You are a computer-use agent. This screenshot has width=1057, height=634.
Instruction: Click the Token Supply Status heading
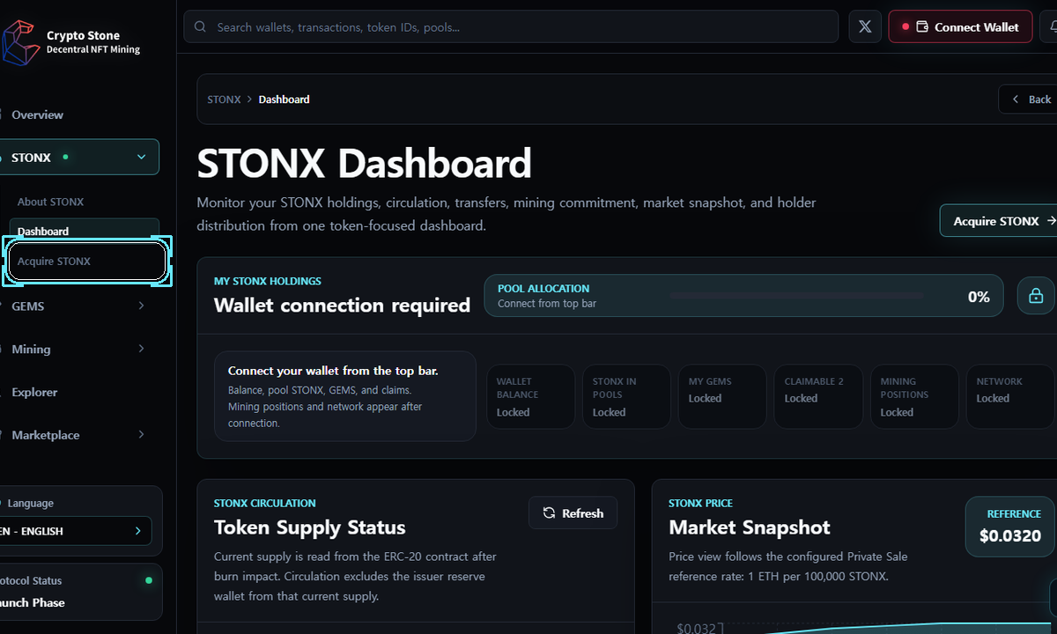click(x=310, y=527)
